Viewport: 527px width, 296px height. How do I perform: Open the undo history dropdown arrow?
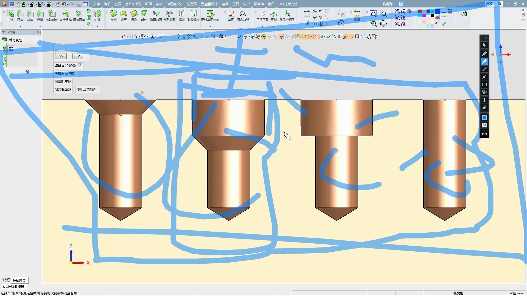68,4
